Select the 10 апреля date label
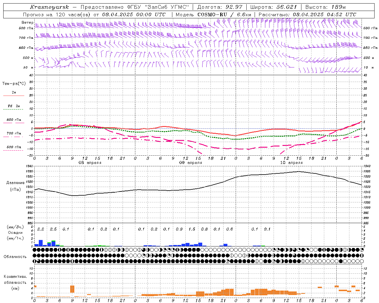The height and width of the screenshot is (303, 379). tap(291, 163)
